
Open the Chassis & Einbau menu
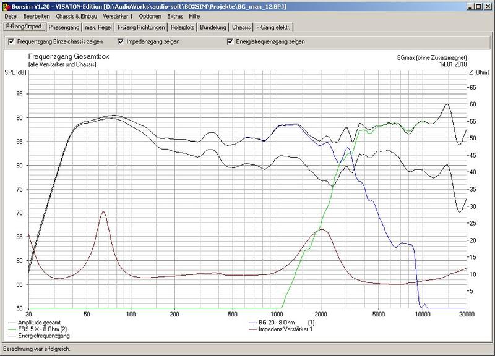coord(76,16)
